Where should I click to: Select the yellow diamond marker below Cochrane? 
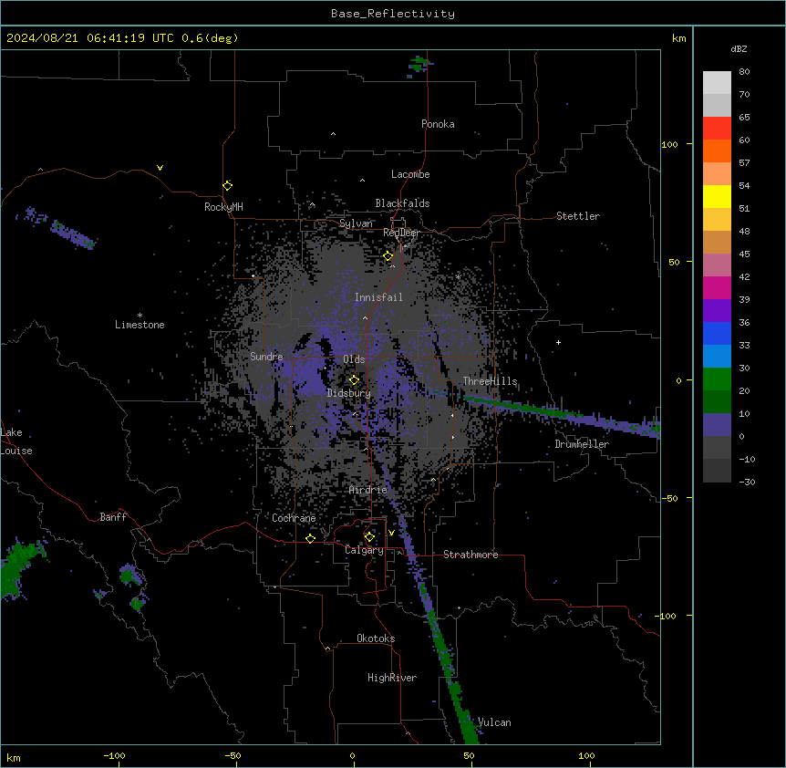(x=310, y=538)
